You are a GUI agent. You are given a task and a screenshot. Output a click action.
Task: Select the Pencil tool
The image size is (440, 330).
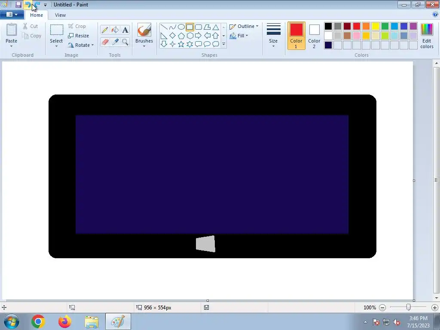(x=105, y=30)
